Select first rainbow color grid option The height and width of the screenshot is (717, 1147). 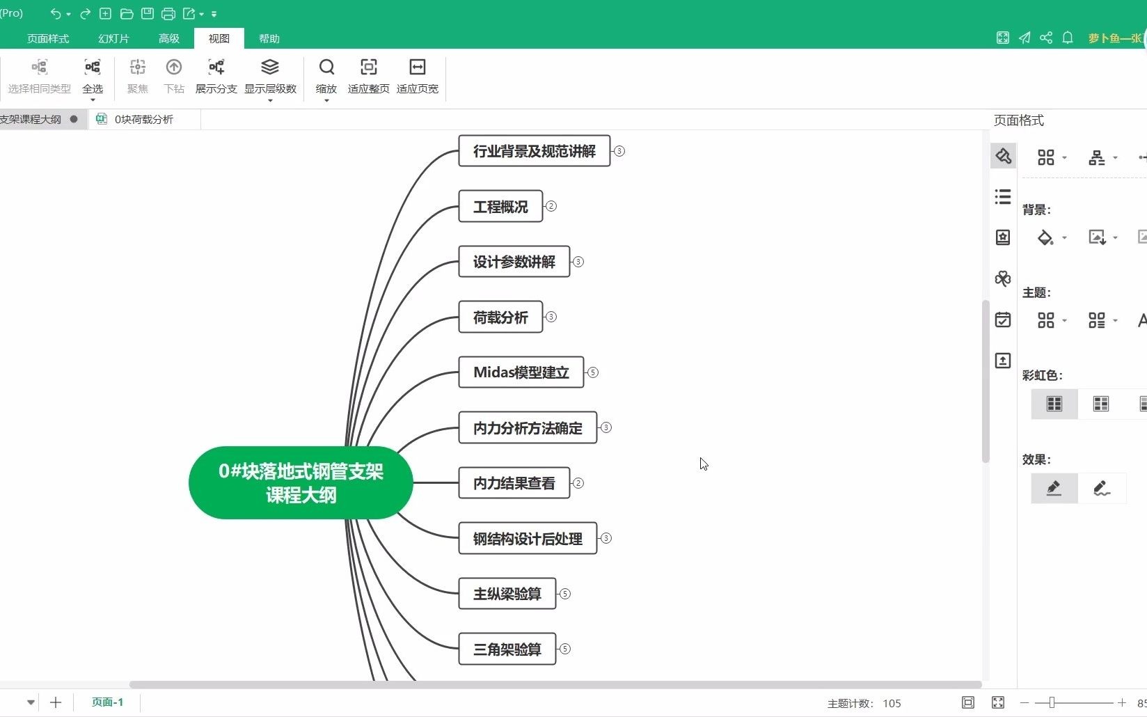tap(1054, 404)
